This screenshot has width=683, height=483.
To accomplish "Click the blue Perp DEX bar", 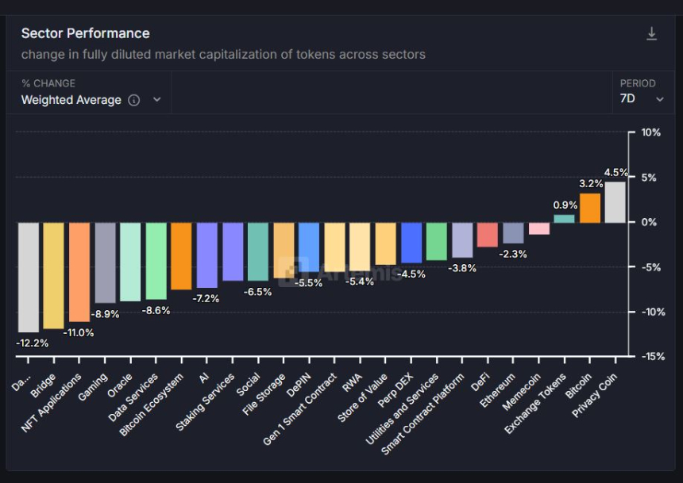I will (x=411, y=242).
